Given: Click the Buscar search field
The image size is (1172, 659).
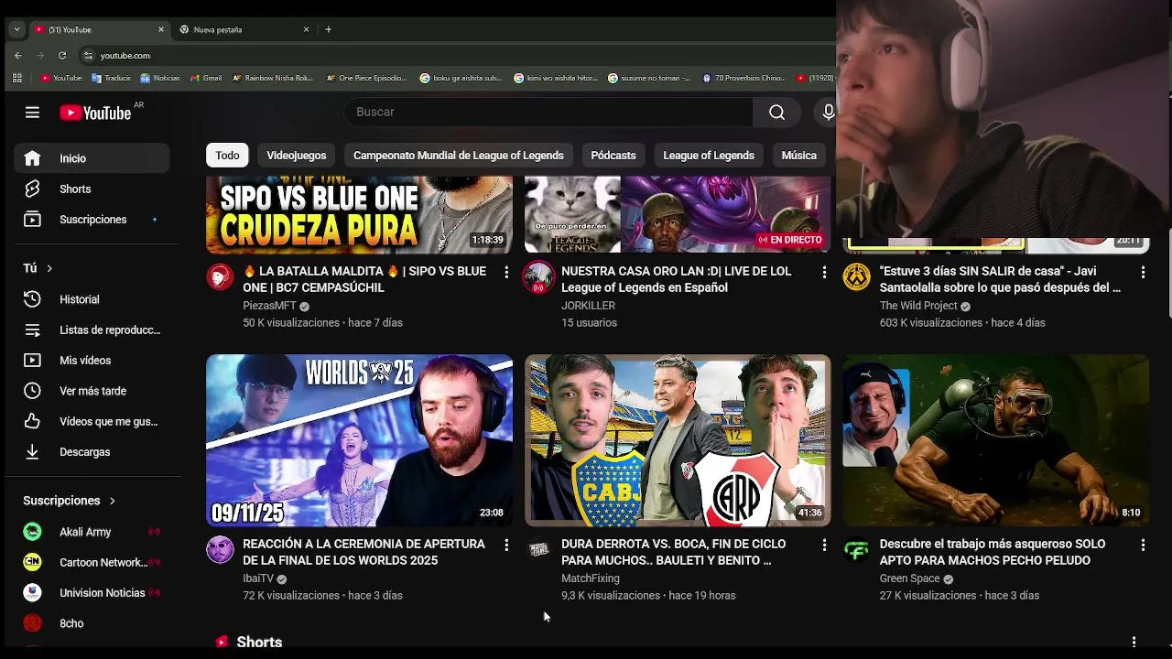Looking at the screenshot, I should pyautogui.click(x=548, y=112).
